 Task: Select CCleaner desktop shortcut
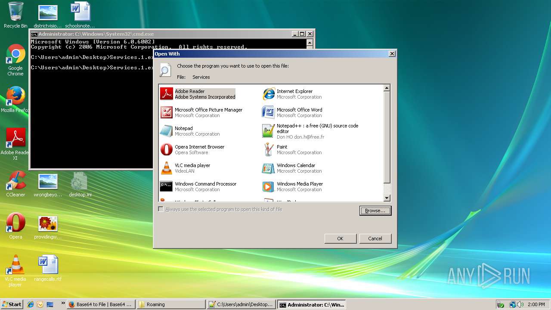pos(15,184)
